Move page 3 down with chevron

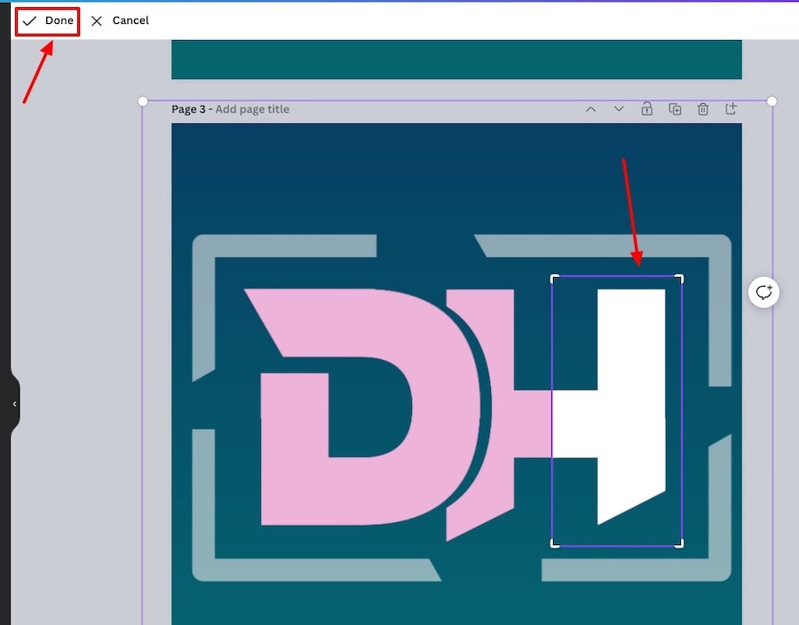pos(619,109)
